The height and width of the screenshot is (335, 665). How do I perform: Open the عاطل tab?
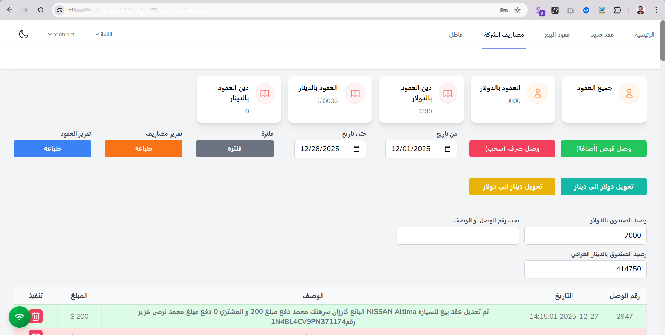point(456,35)
